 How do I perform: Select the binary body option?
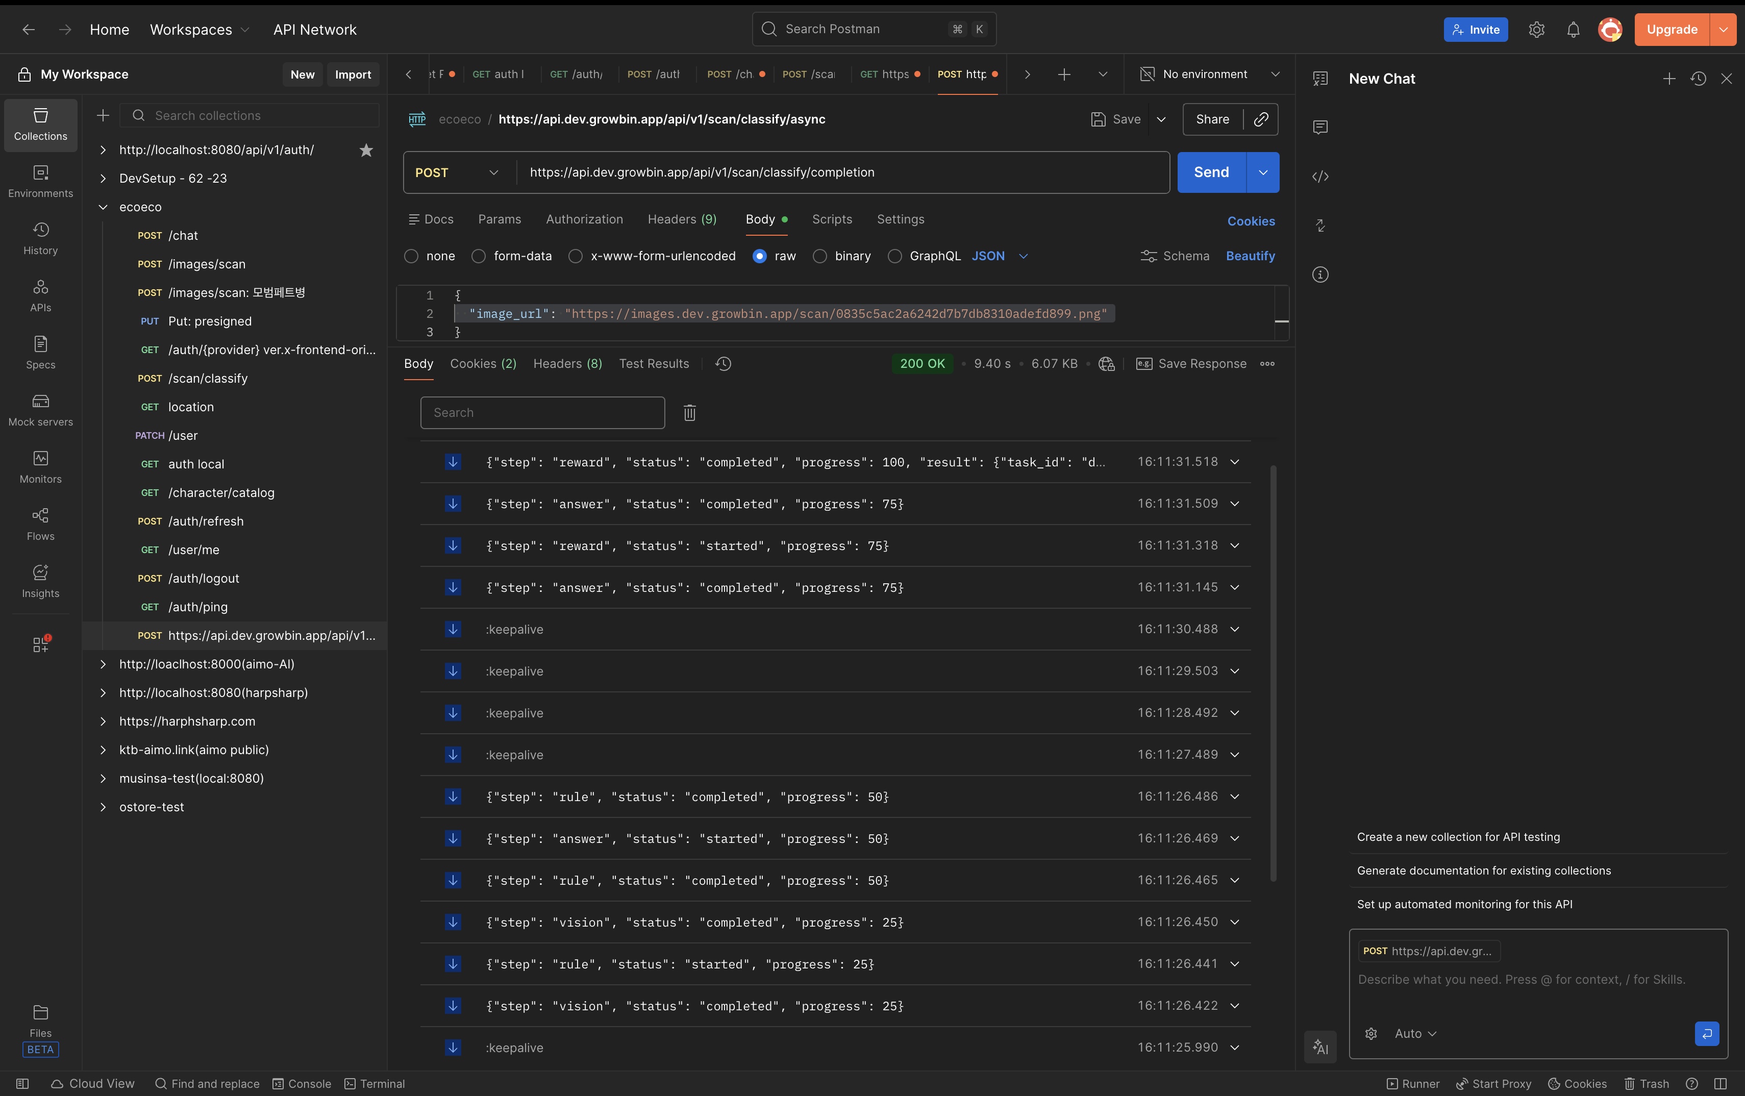819,256
